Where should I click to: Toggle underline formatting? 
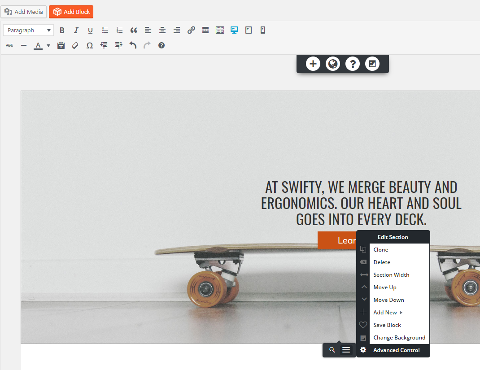[90, 30]
